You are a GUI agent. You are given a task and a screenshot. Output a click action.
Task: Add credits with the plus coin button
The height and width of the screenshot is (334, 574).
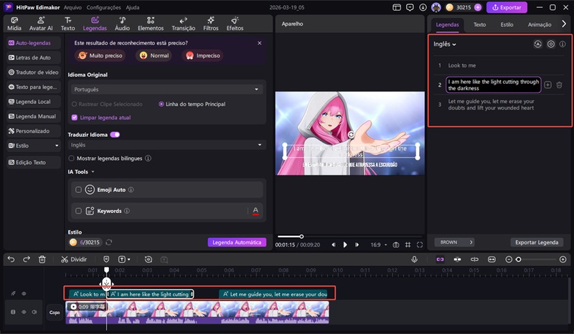[478, 7]
